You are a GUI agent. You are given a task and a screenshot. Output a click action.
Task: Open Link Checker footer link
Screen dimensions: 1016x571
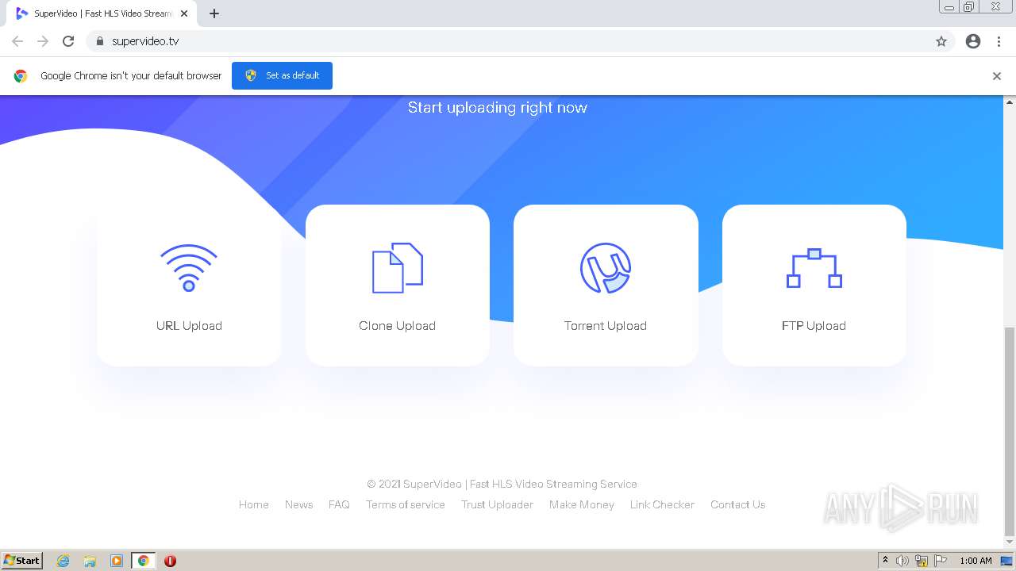(662, 504)
